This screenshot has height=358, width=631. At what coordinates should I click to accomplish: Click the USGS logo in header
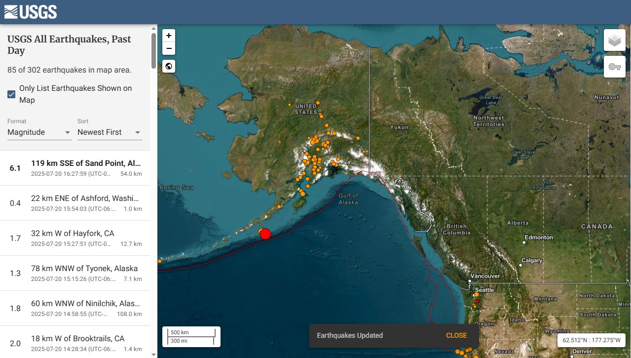point(31,12)
